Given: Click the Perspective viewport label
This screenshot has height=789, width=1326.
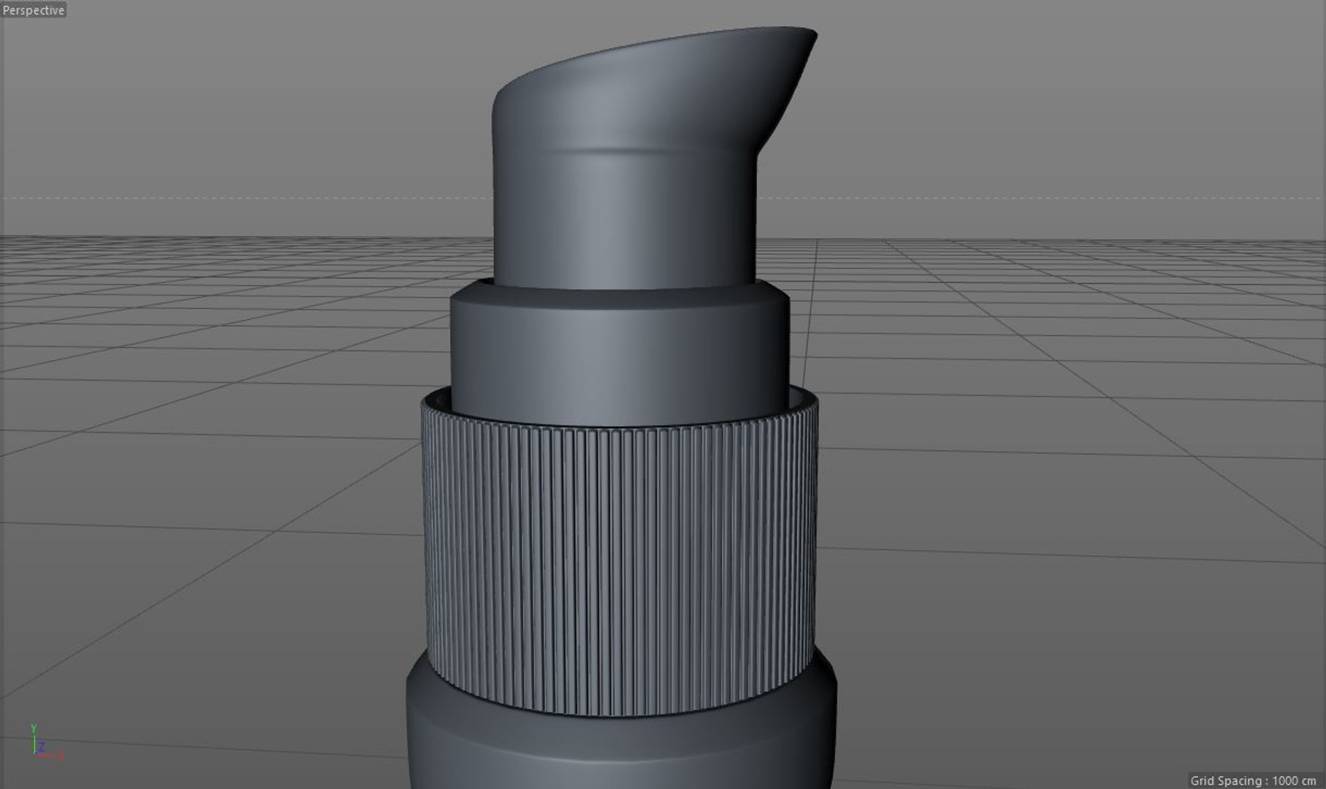Looking at the screenshot, I should tap(34, 10).
